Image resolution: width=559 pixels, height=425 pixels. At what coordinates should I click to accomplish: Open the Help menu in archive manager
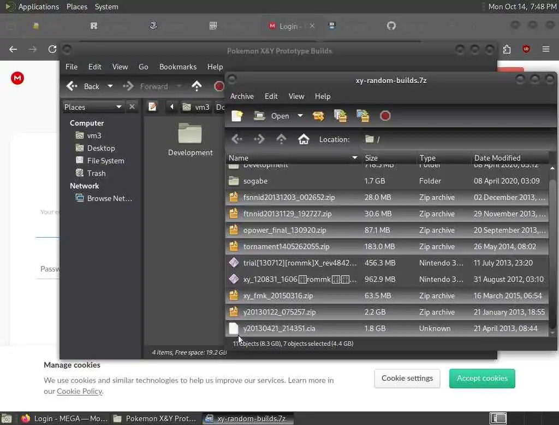[322, 96]
